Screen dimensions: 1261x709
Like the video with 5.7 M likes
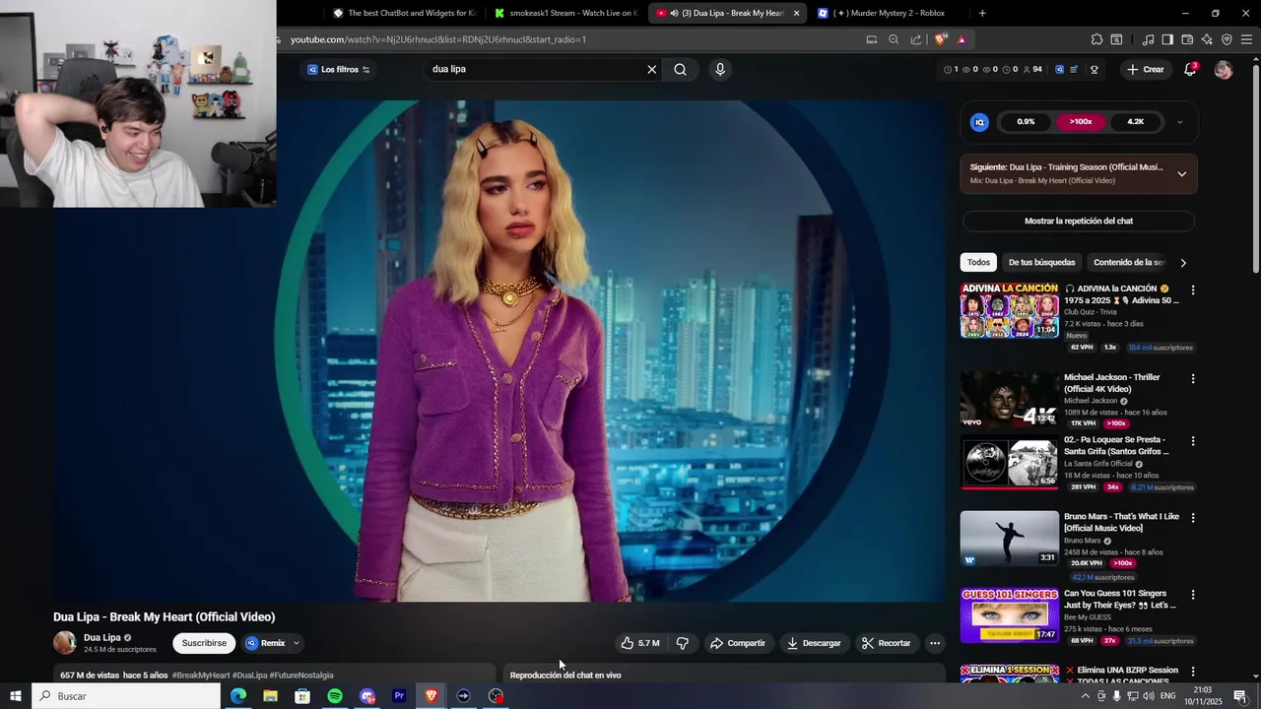[x=640, y=643]
